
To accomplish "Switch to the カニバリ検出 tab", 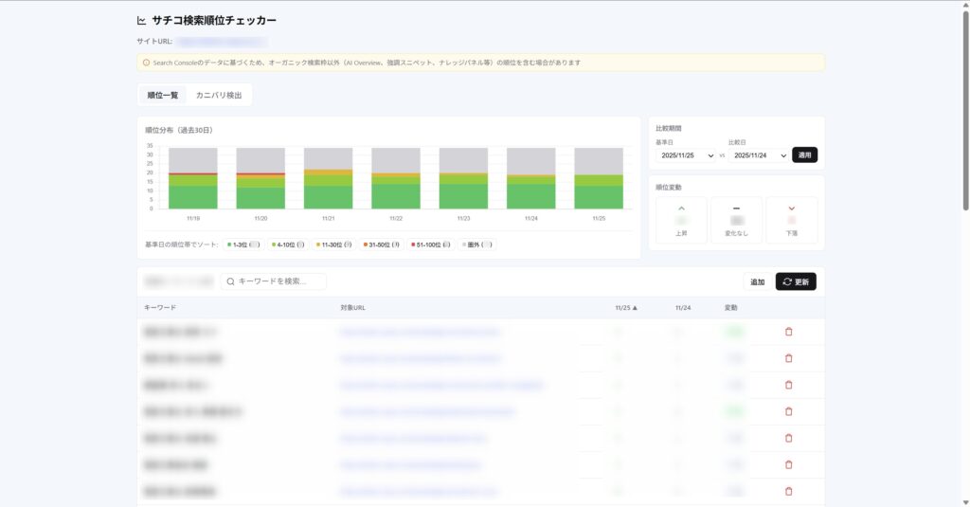I will tap(219, 96).
